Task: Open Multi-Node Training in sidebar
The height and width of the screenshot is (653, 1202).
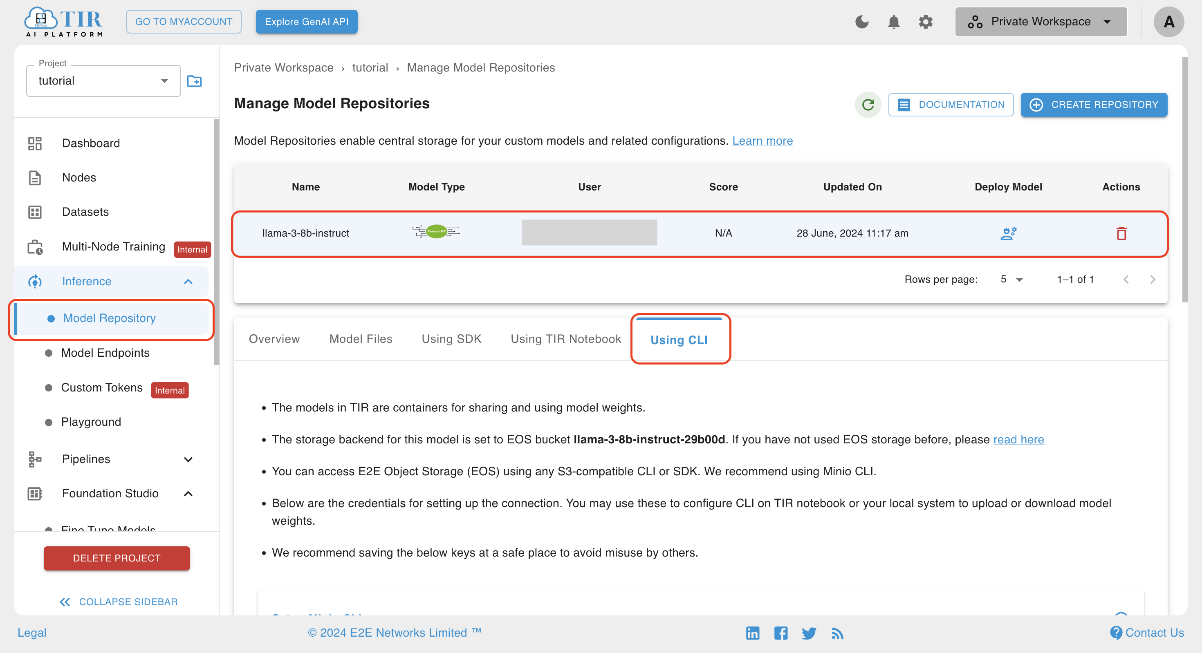Action: 113,247
